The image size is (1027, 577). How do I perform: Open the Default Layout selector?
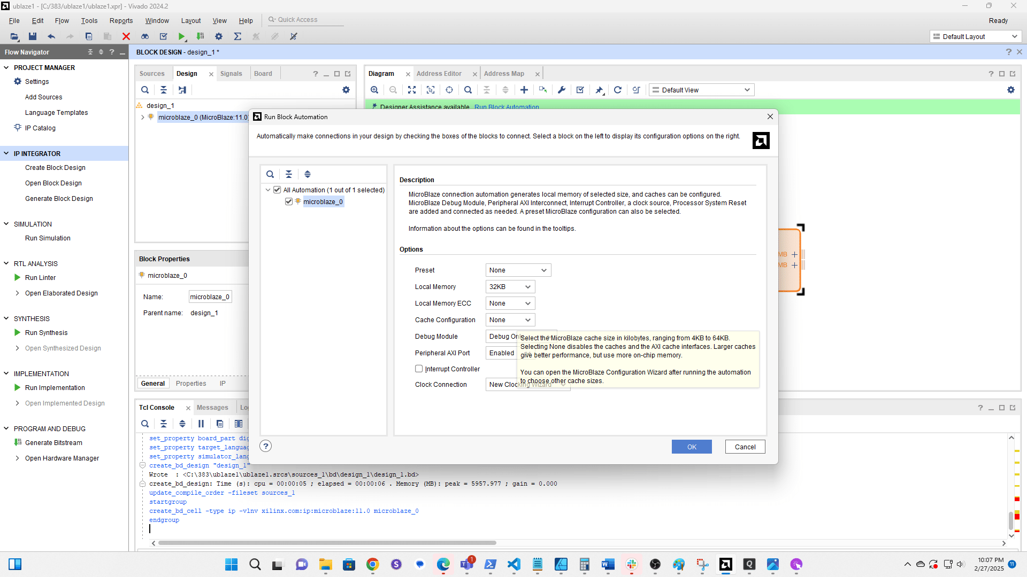[975, 36]
